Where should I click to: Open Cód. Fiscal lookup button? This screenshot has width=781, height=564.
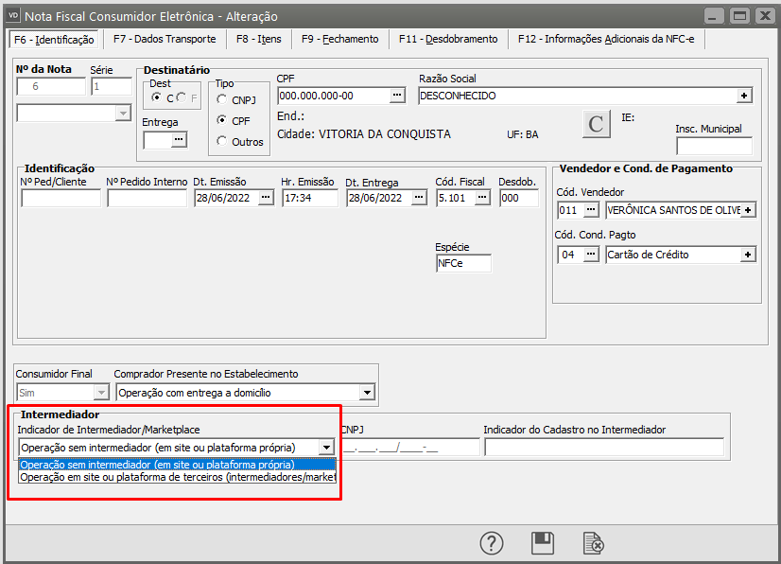[482, 198]
